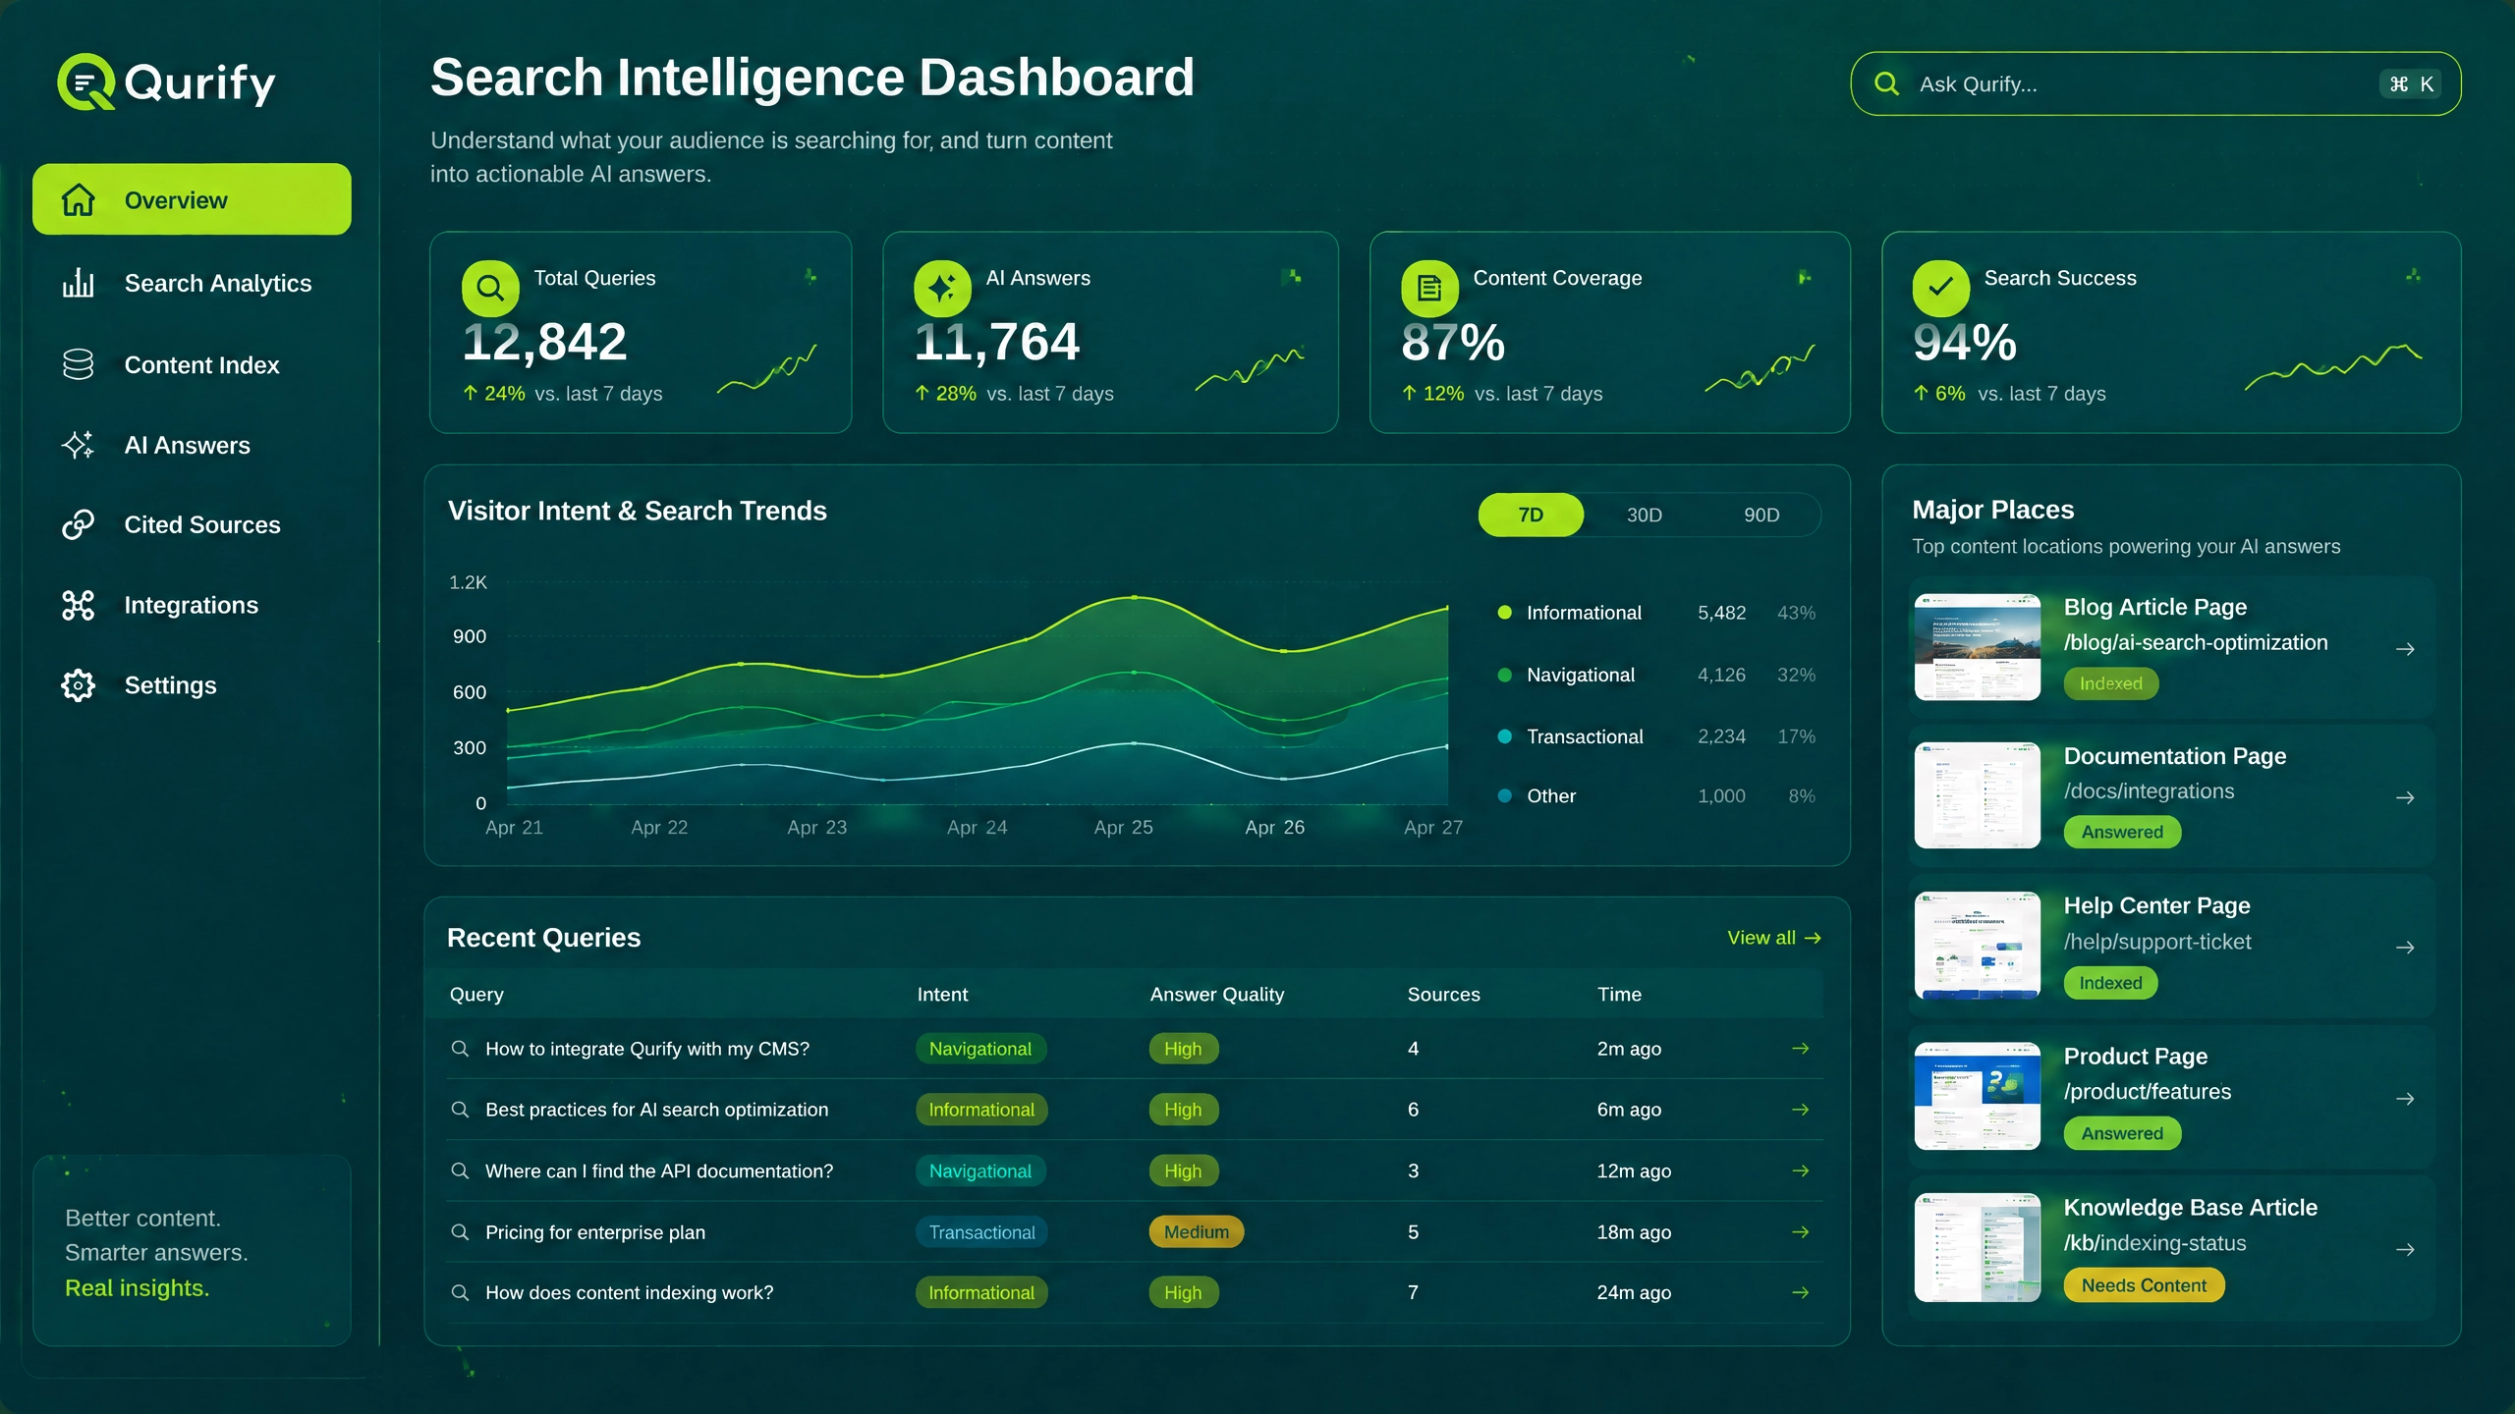Select the Content Index database icon
This screenshot has width=2515, height=1414.
78,364
